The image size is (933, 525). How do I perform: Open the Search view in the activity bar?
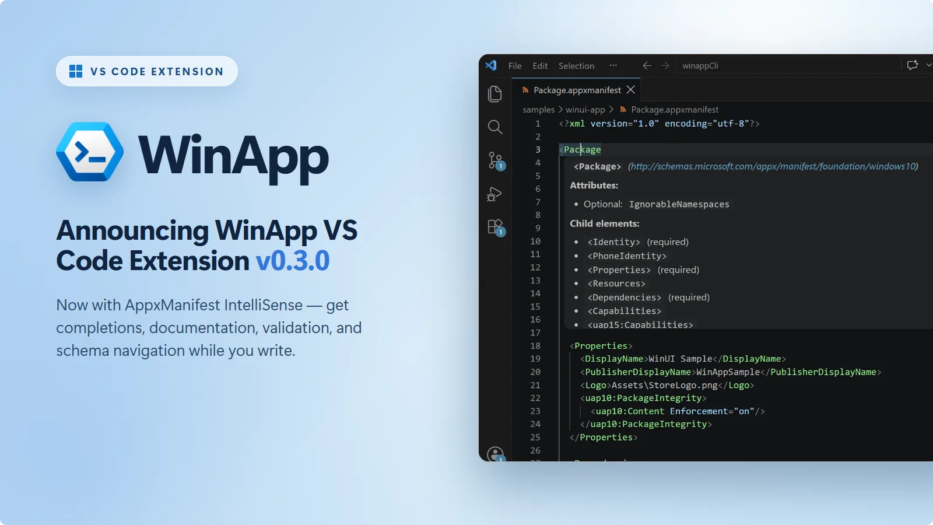(495, 127)
